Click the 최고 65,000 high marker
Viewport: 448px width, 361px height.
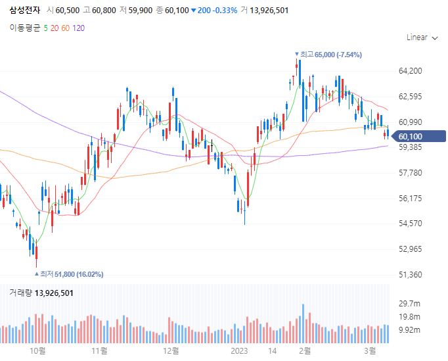(x=330, y=54)
